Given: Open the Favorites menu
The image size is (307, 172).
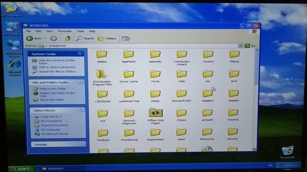Looking at the screenshot, I should point(64,31).
